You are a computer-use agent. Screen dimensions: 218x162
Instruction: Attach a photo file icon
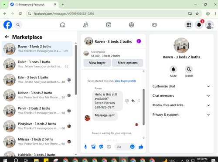coord(93,147)
